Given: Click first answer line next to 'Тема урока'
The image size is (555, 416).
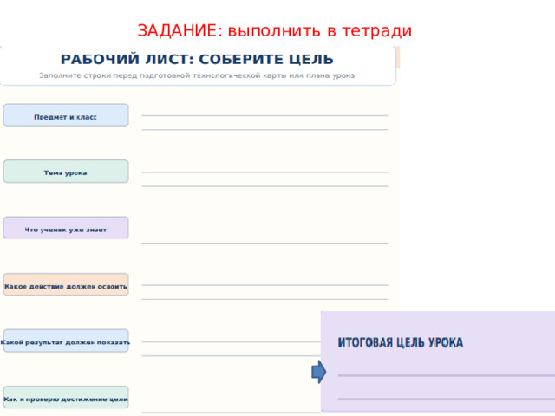Looking at the screenshot, I should click(265, 172).
